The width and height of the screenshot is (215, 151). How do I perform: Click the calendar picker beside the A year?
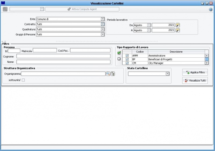(x=178, y=30)
